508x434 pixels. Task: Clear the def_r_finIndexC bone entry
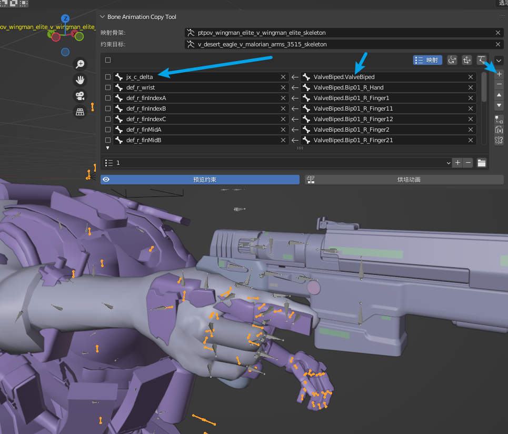(x=283, y=119)
